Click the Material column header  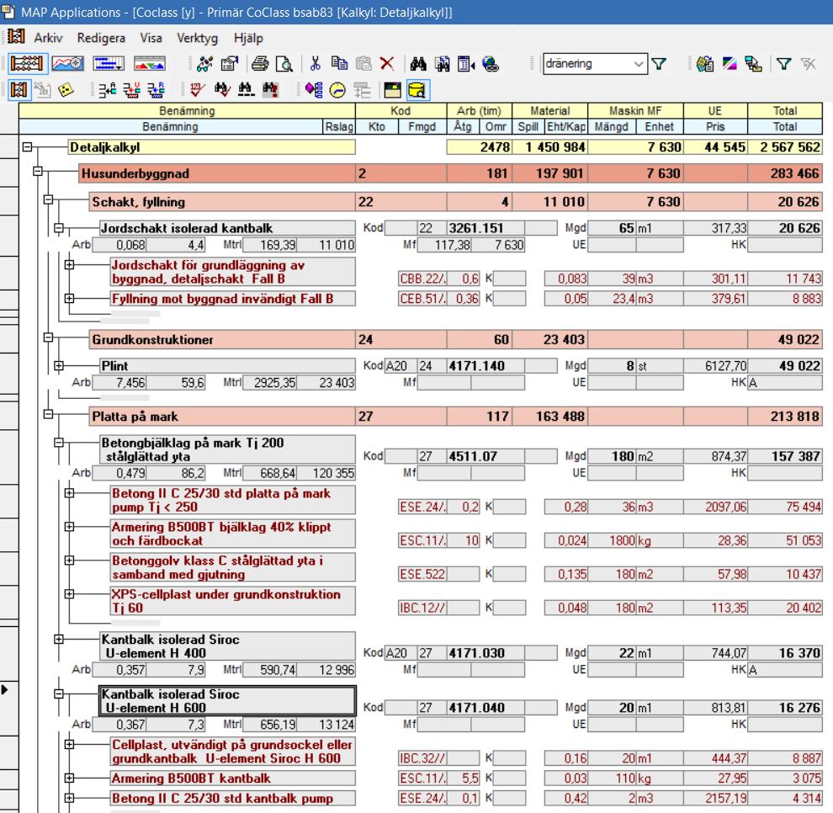549,110
